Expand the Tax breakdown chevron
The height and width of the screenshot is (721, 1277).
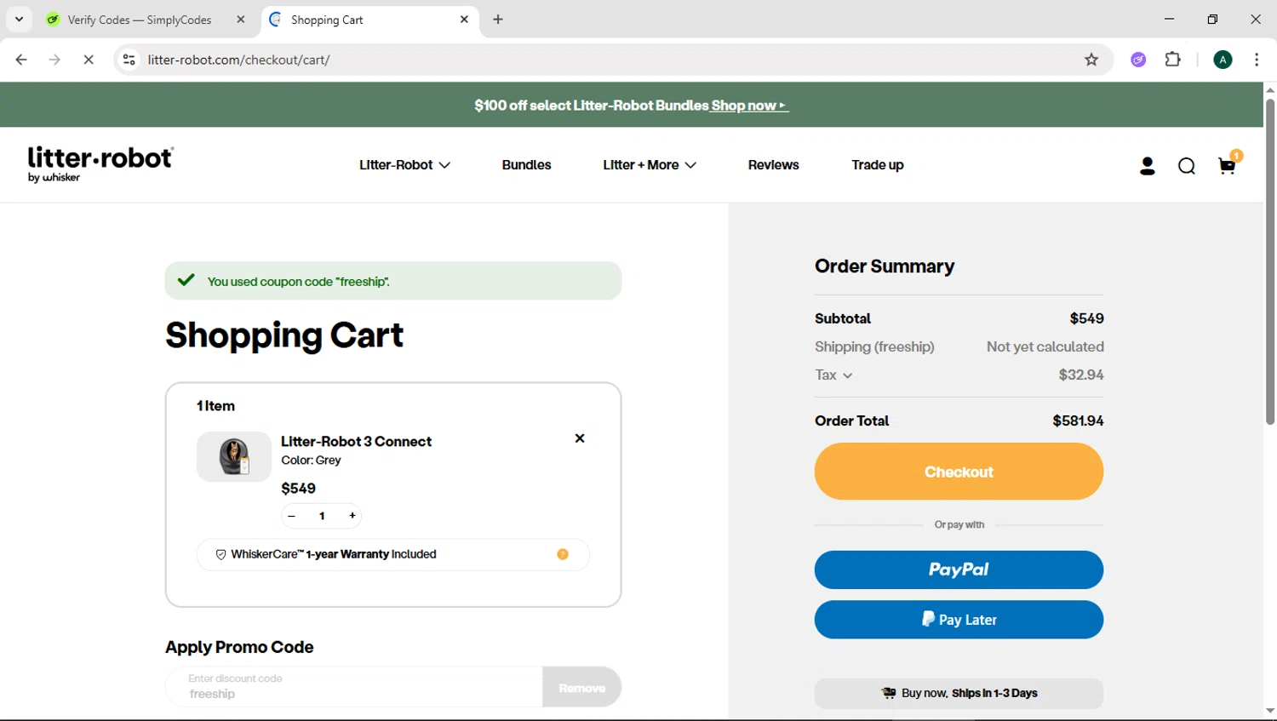point(848,375)
